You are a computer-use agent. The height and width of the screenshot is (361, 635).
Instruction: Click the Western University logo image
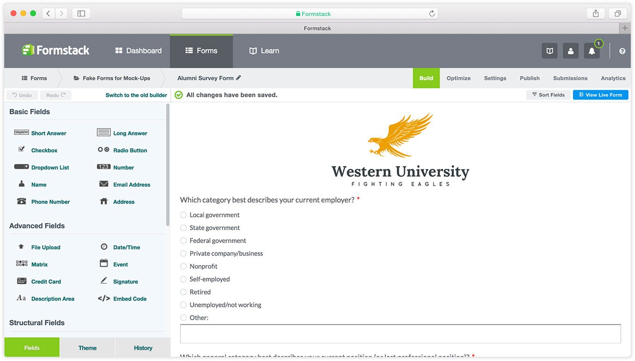point(400,150)
